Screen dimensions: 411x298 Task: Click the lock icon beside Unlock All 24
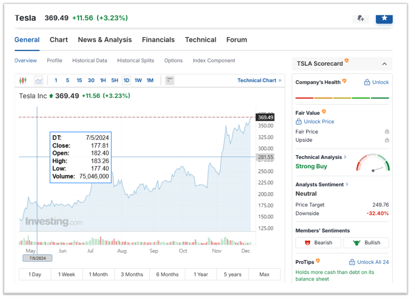click(352, 262)
